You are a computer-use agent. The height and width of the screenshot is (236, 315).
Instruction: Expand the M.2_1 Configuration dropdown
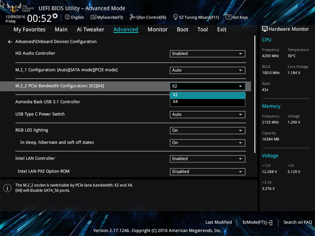(207, 70)
